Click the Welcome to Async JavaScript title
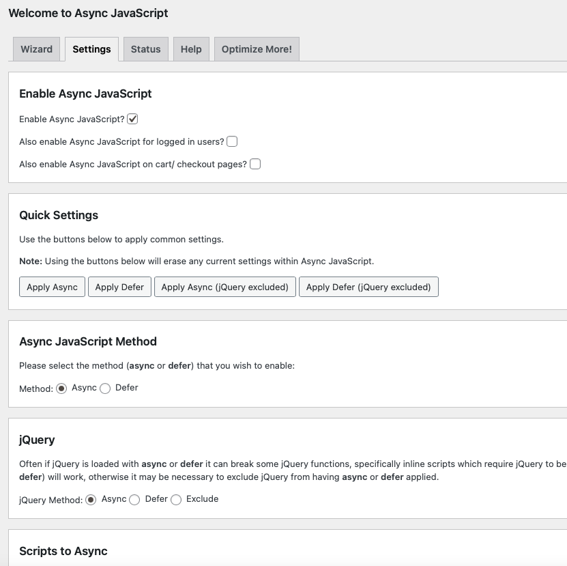Image resolution: width=567 pixels, height=566 pixels. click(88, 13)
